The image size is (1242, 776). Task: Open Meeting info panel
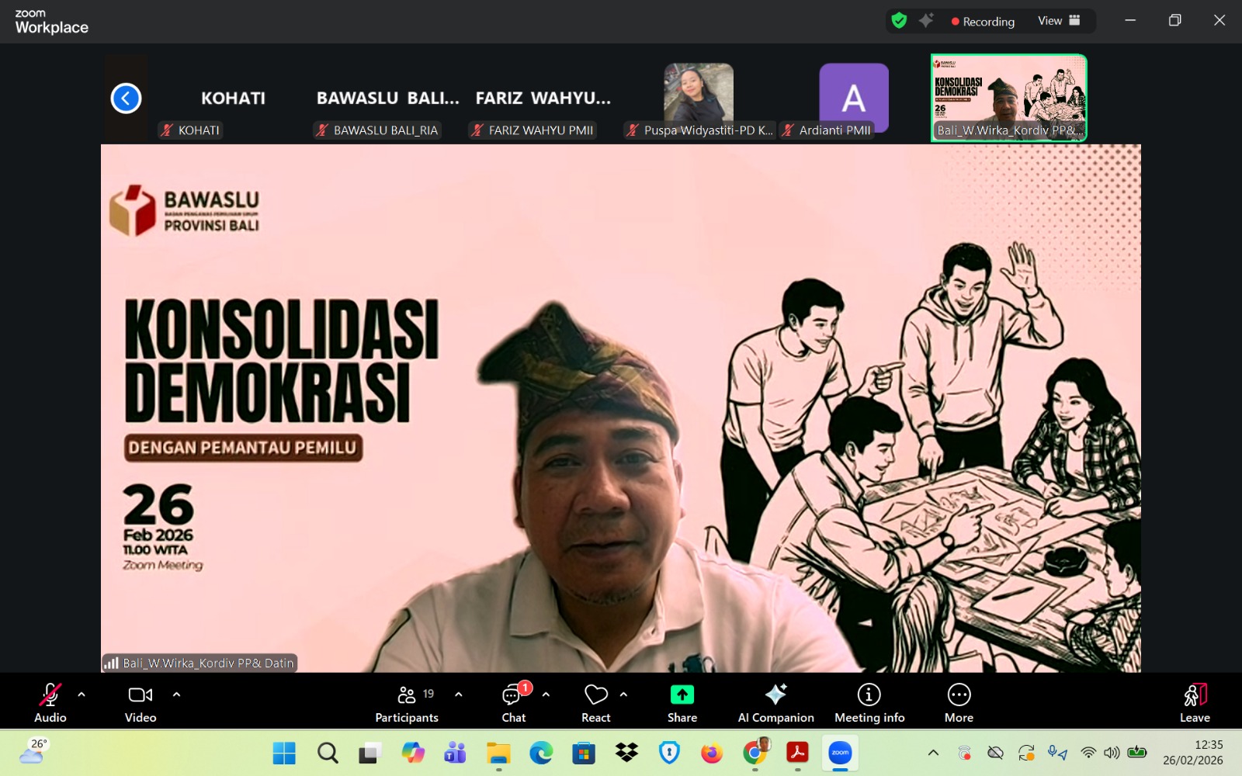click(869, 695)
